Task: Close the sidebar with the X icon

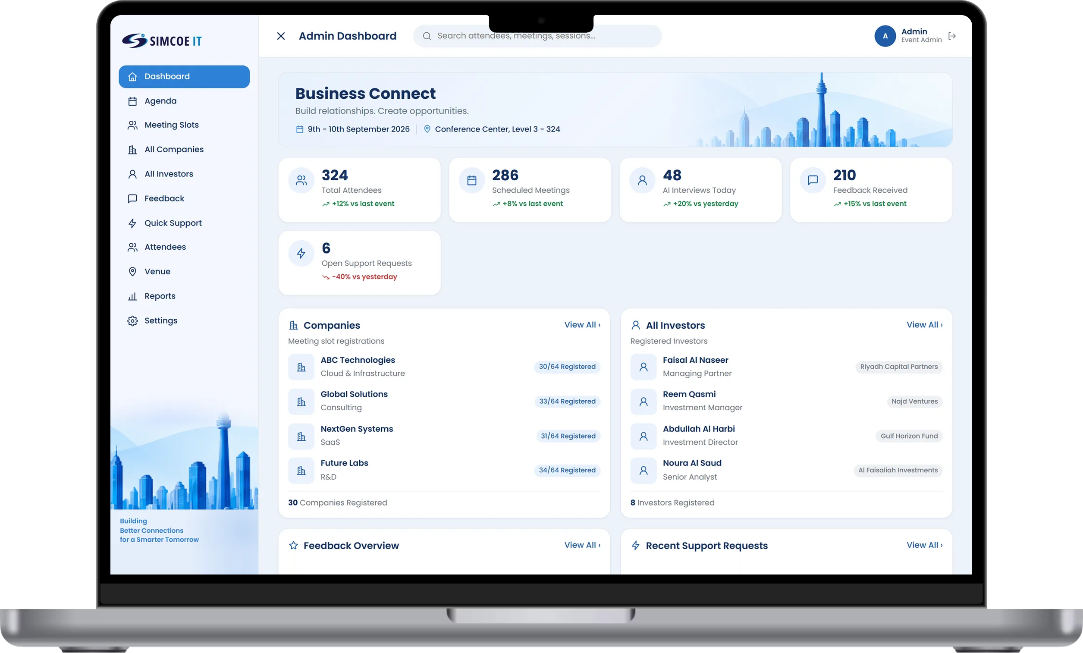Action: coord(281,36)
